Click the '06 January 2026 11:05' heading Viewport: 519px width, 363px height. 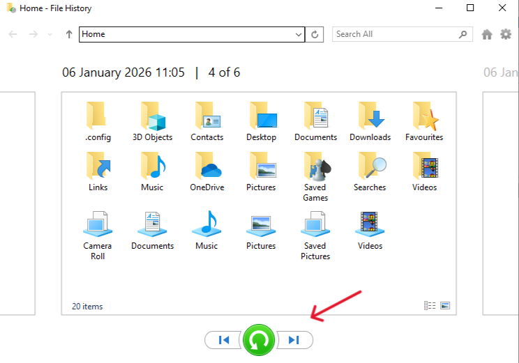pyautogui.click(x=123, y=72)
